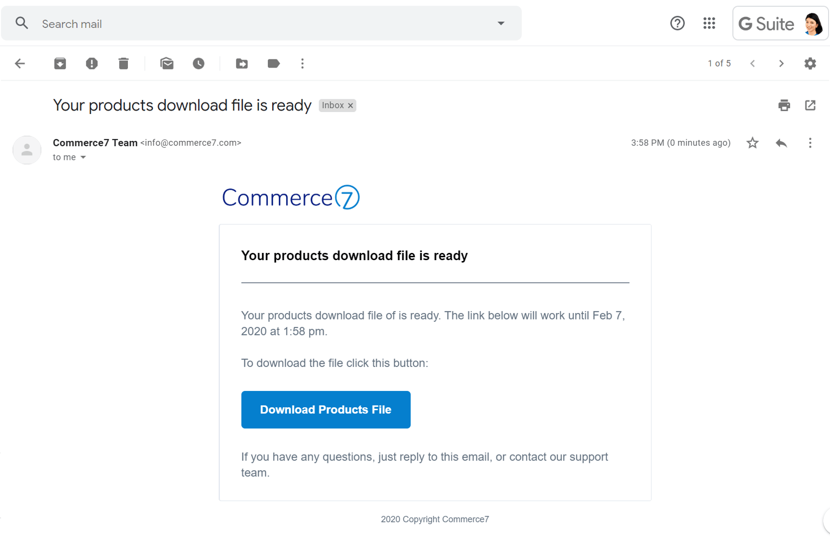Open the Labels tag icon
830x541 pixels.
click(x=274, y=64)
